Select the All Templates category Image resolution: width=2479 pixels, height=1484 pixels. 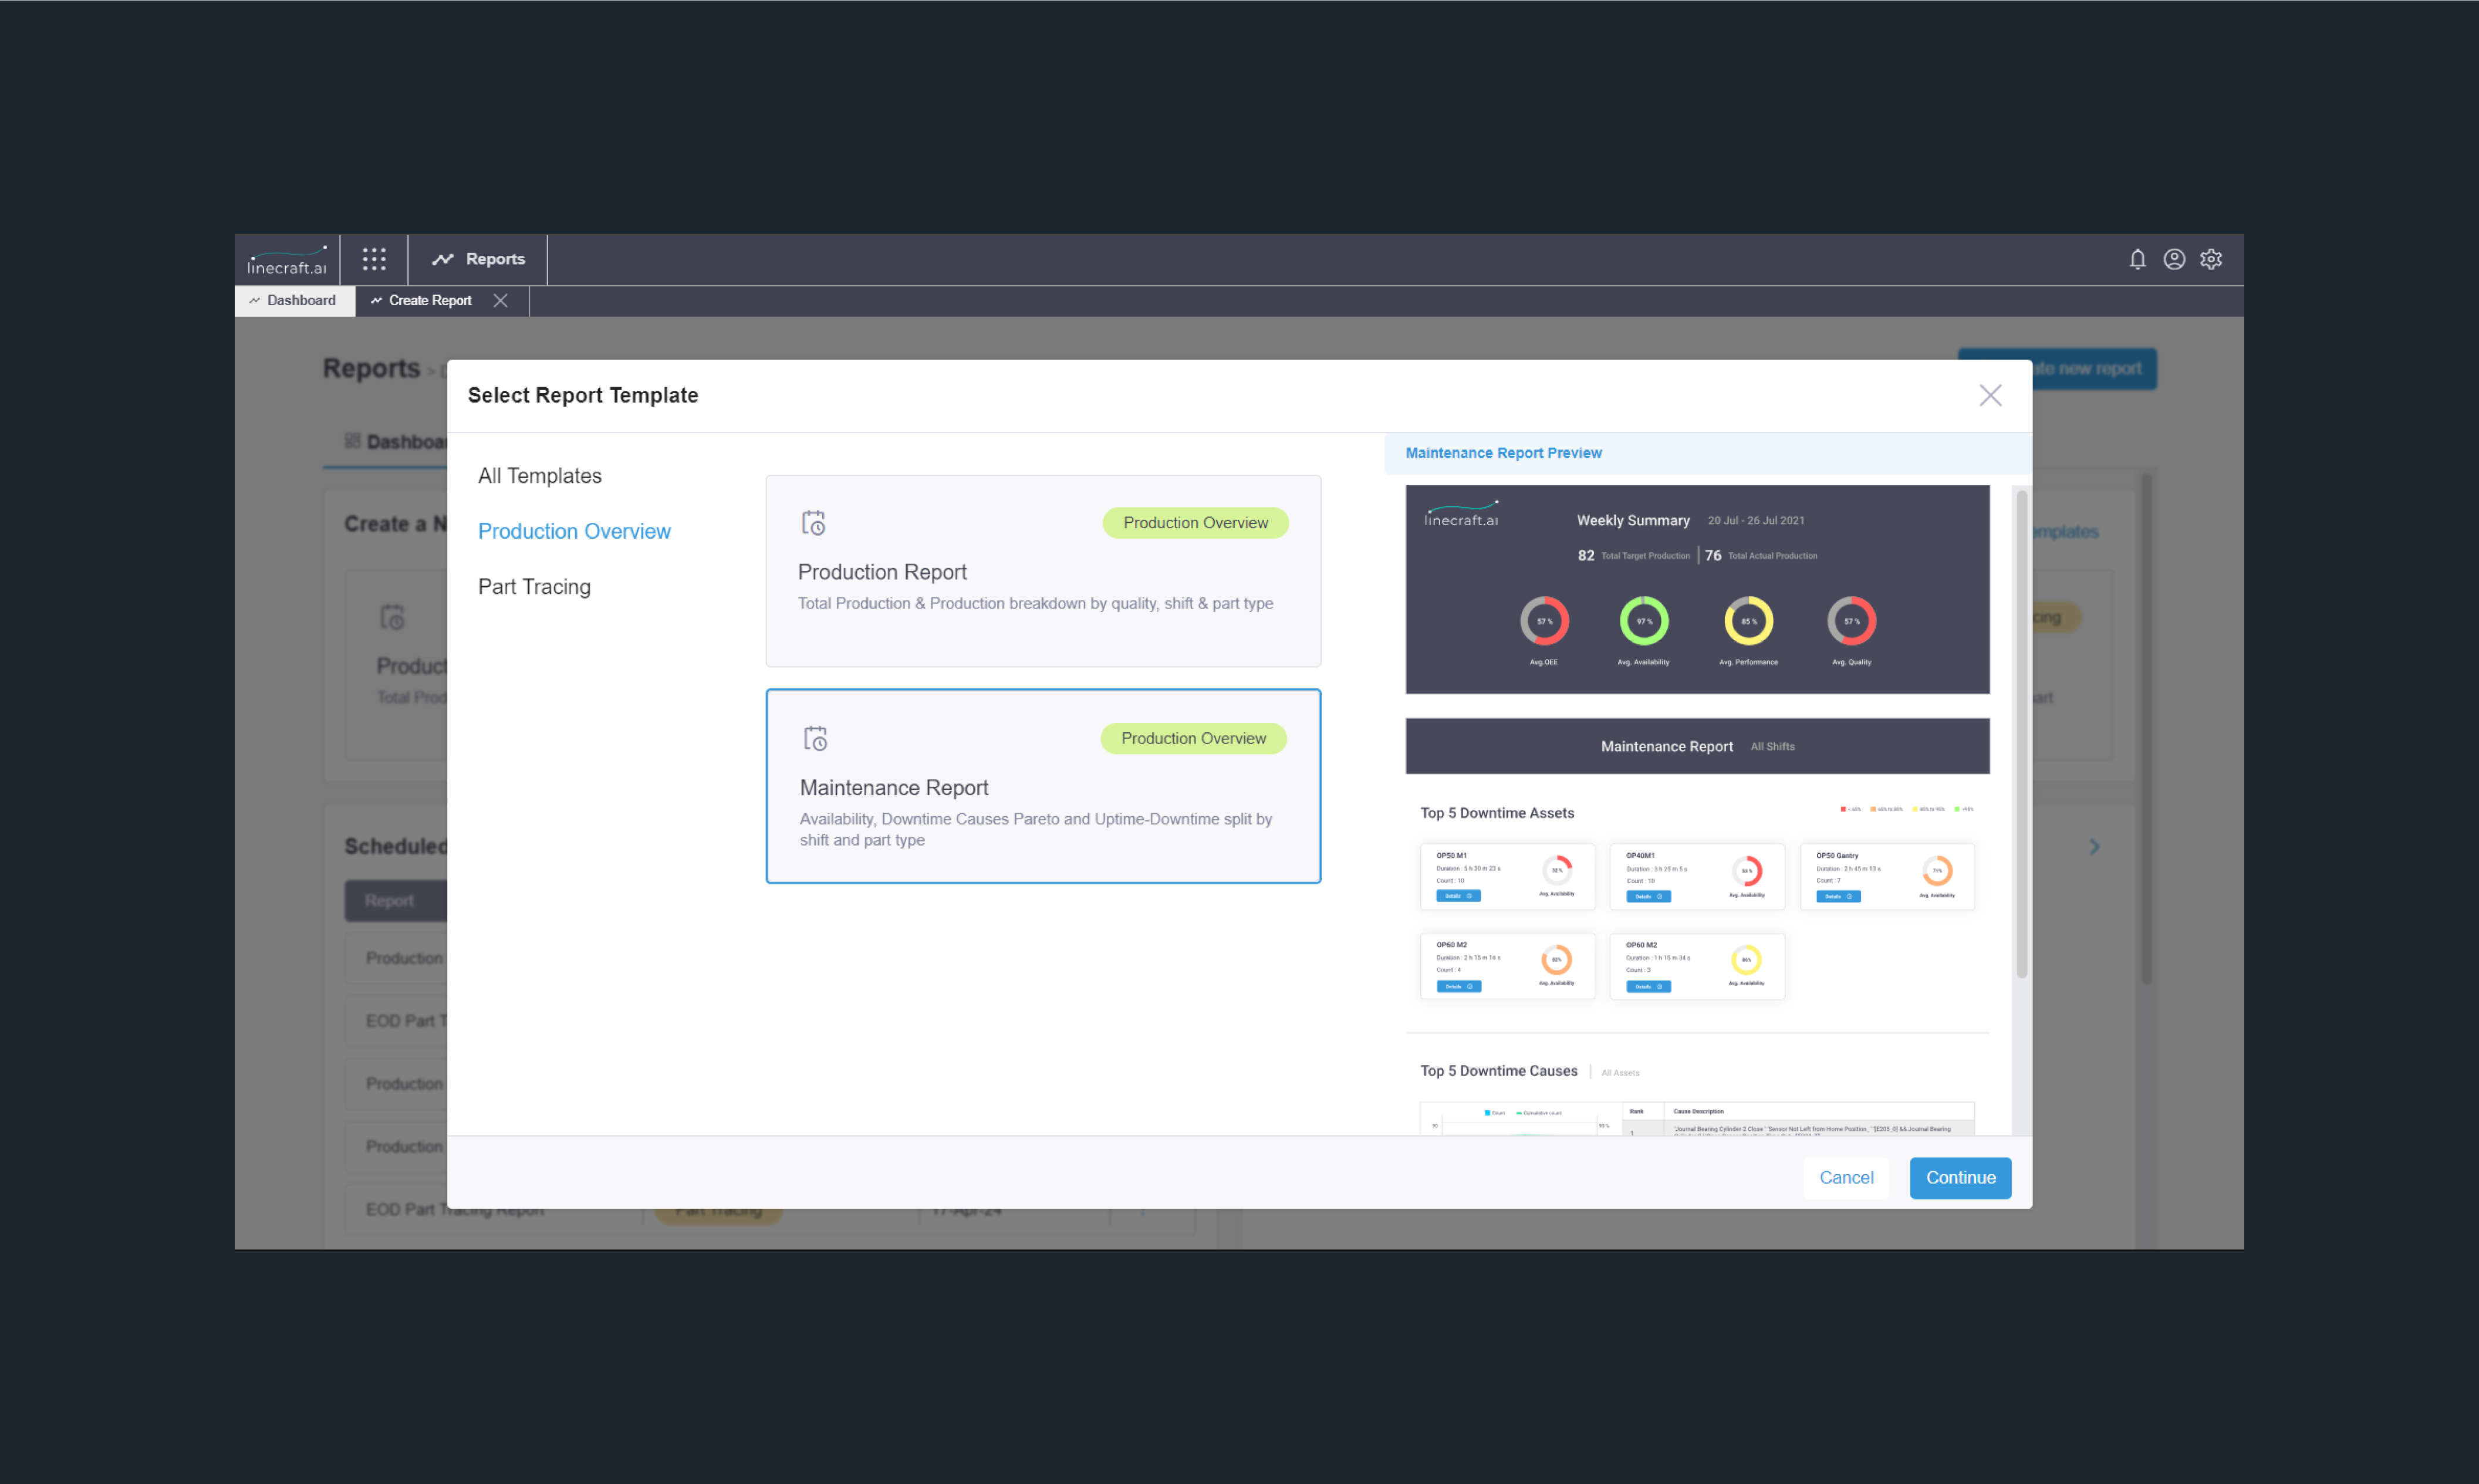pyautogui.click(x=540, y=476)
